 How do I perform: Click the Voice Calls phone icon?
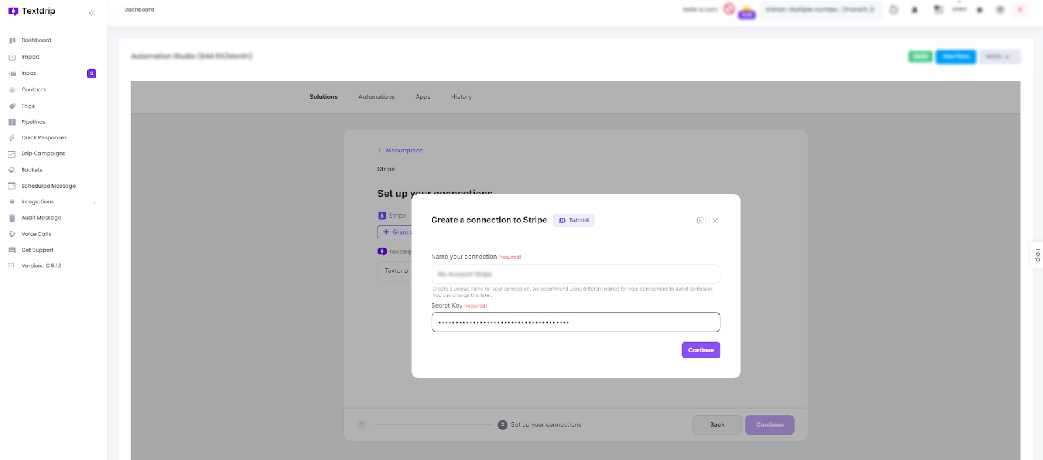click(x=12, y=234)
